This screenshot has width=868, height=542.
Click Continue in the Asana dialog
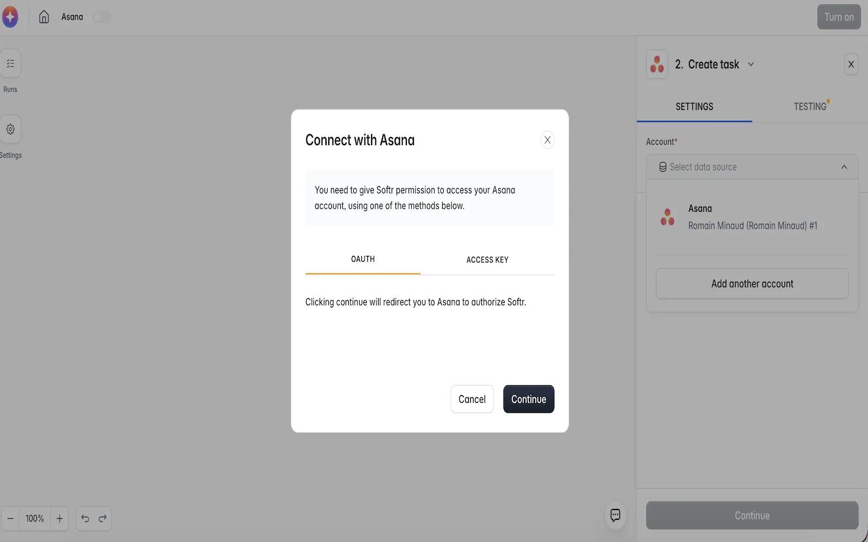click(529, 399)
